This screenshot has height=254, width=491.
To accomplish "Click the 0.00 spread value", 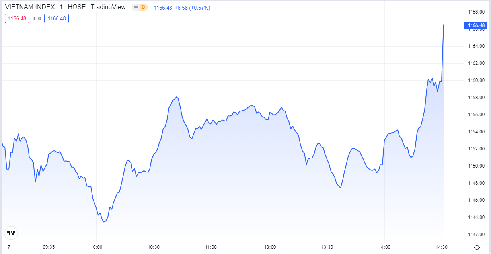I will [37, 18].
